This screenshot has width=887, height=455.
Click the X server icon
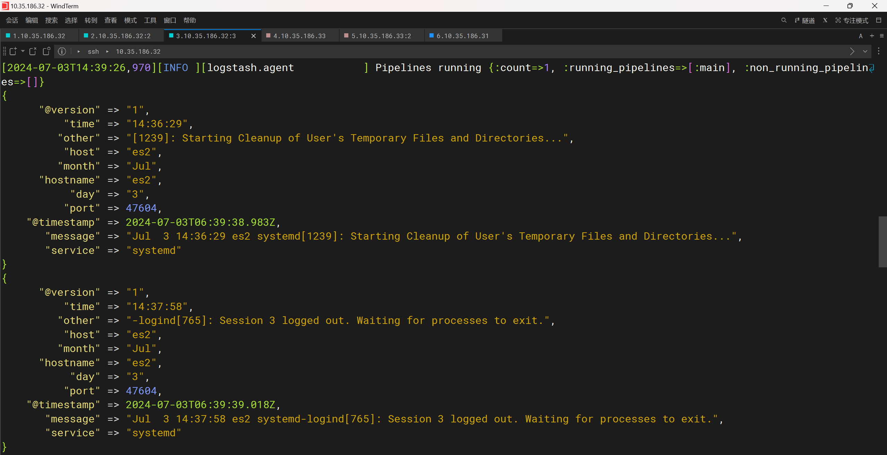pyautogui.click(x=825, y=20)
